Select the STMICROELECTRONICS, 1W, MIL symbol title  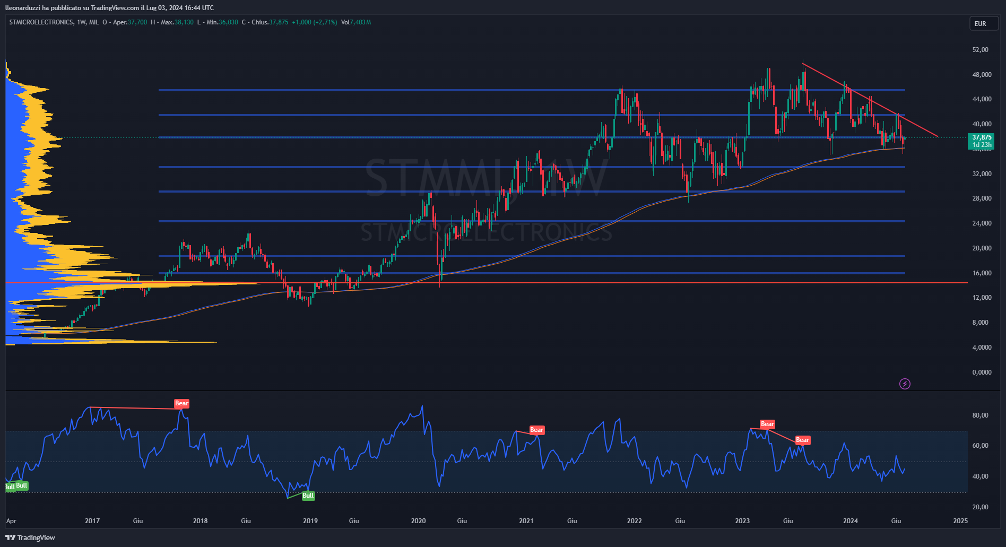(x=54, y=22)
